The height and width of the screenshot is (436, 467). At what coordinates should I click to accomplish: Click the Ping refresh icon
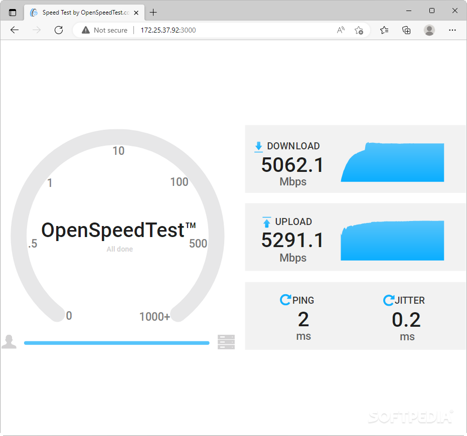tap(285, 300)
